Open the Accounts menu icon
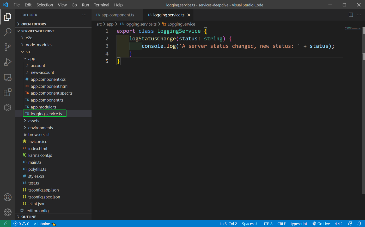The height and width of the screenshot is (227, 365). (8, 197)
